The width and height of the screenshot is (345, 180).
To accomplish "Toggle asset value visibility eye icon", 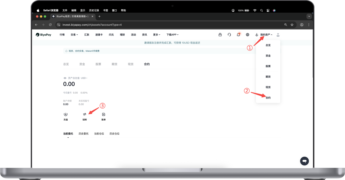I will (65, 78).
